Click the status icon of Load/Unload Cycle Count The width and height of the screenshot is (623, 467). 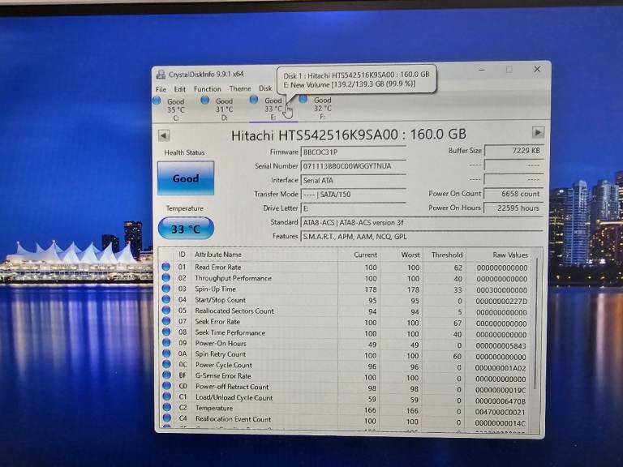coord(166,396)
